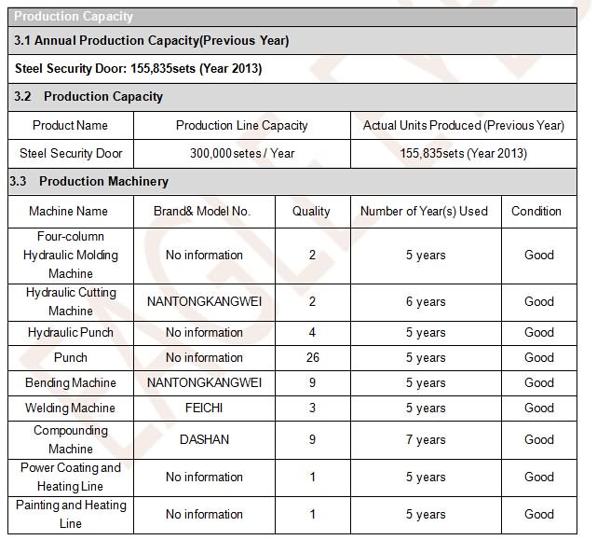Select 'No information' in Hydraulic Punch row
The image size is (597, 540).
pos(204,333)
